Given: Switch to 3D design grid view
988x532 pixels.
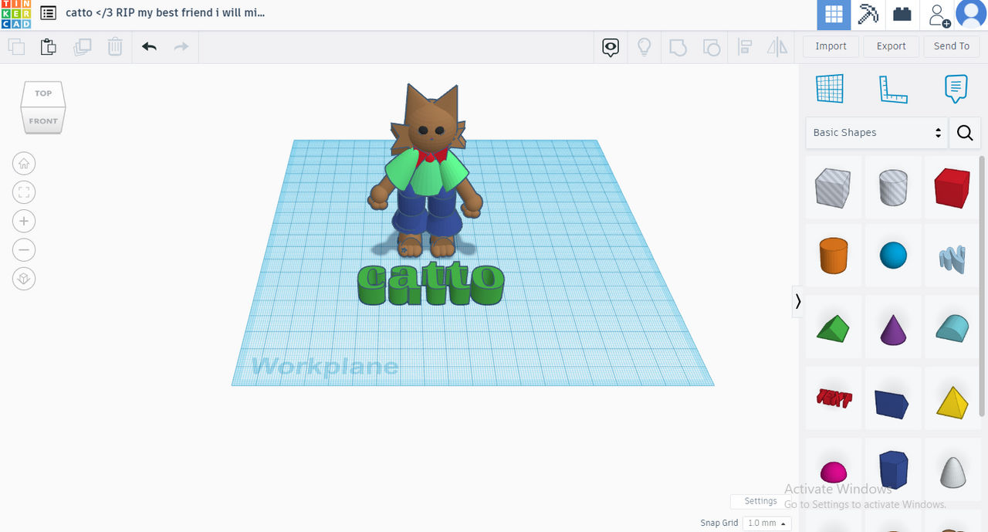Looking at the screenshot, I should point(834,15).
